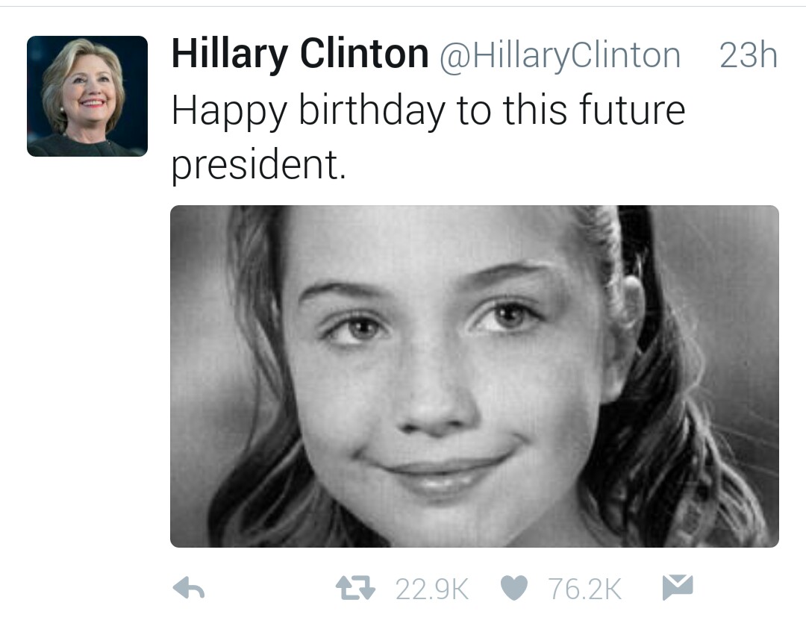Visit the @HillaryClinton handle
The image size is (806, 626).
point(559,56)
